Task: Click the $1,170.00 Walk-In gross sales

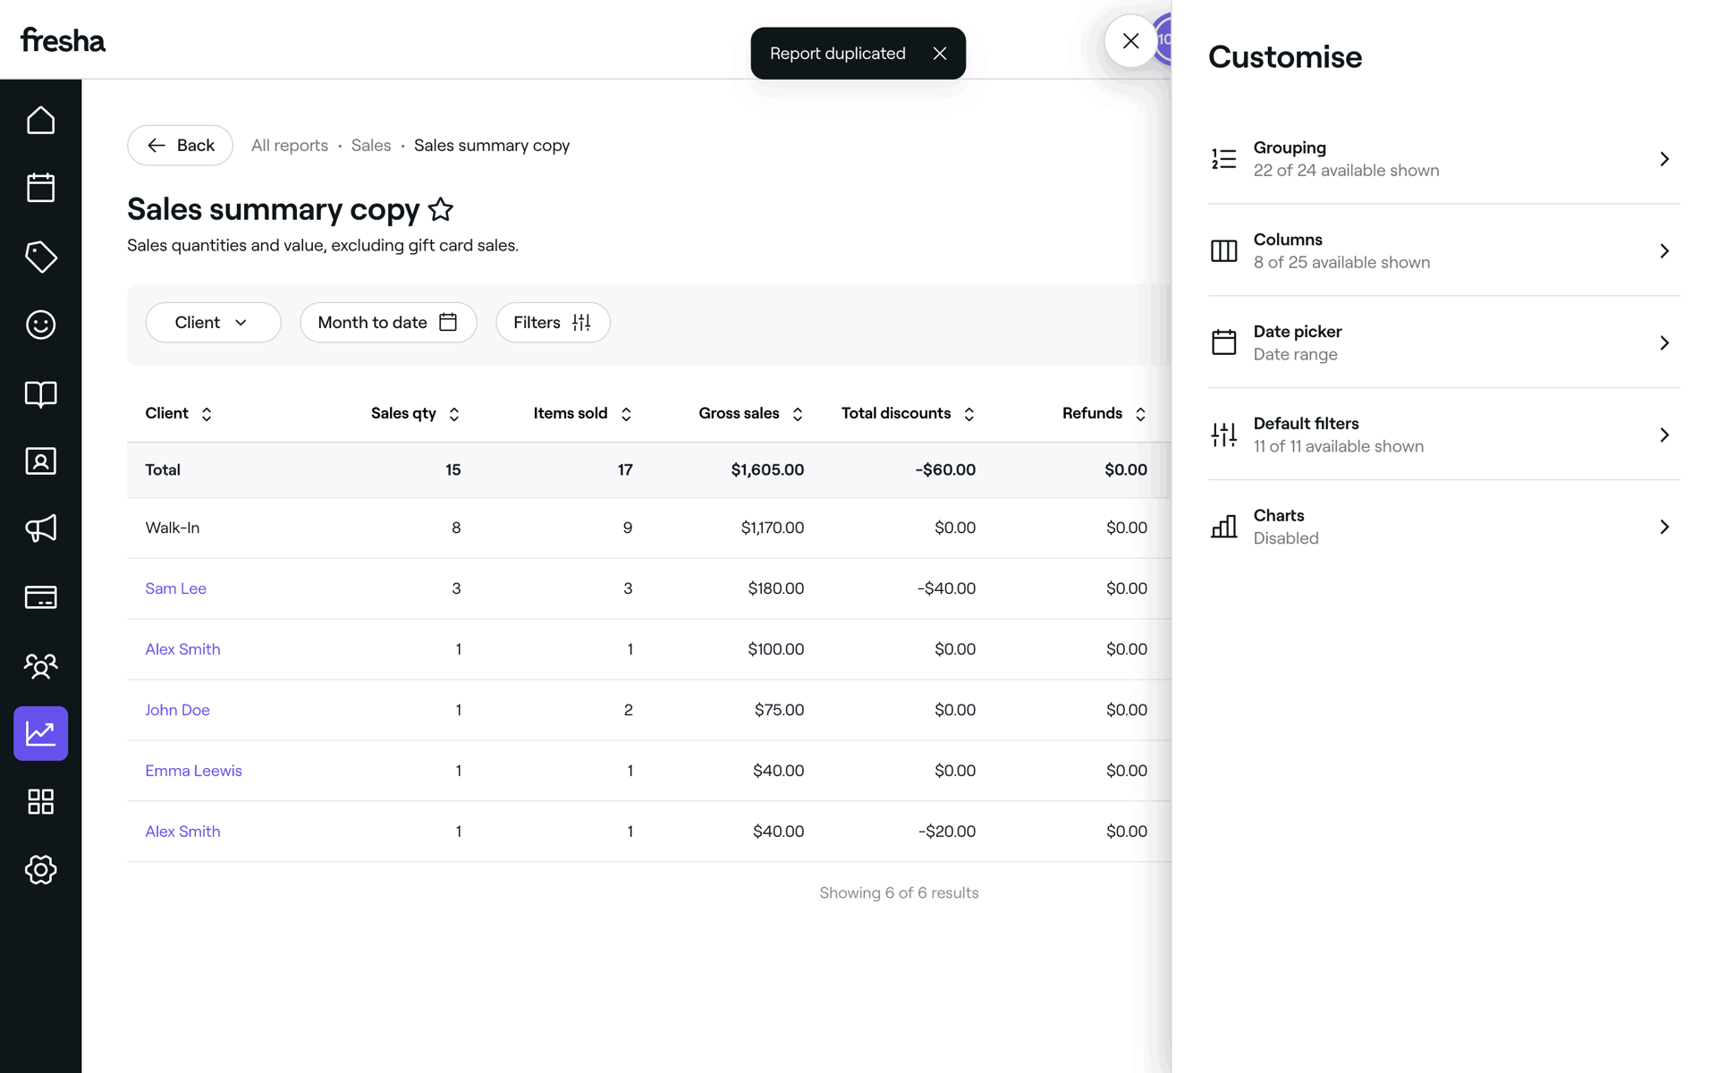Action: [x=773, y=528]
